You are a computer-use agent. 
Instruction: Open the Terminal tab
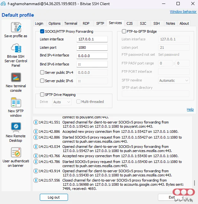(x=71, y=23)
